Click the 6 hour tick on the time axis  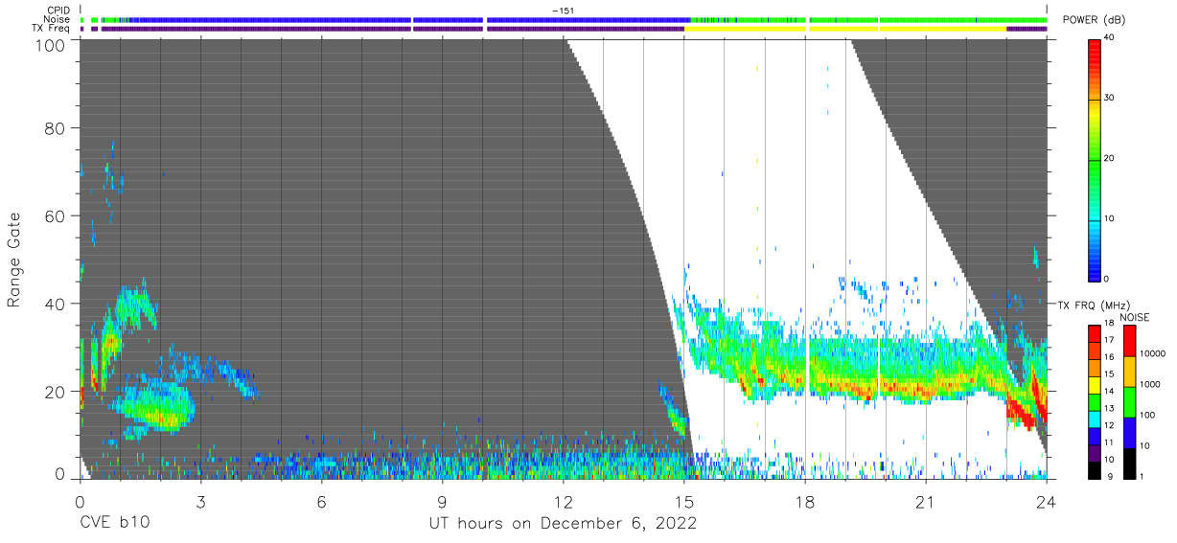click(x=321, y=501)
